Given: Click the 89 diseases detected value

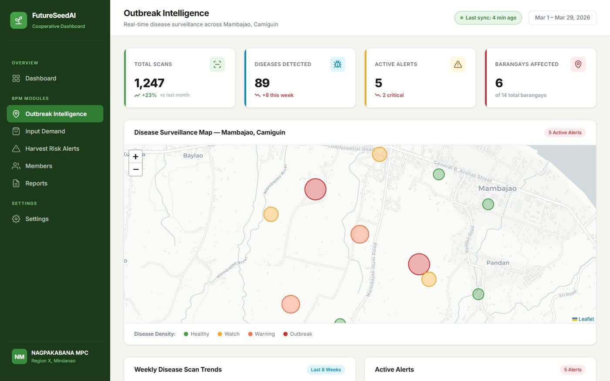Looking at the screenshot, I should click(x=262, y=83).
